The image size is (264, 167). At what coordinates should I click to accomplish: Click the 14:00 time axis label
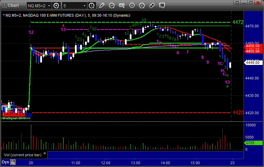[x=165, y=163]
